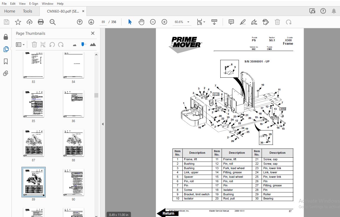Select the page 89 thumbnail
The width and height of the screenshot is (340, 217).
coord(33,182)
